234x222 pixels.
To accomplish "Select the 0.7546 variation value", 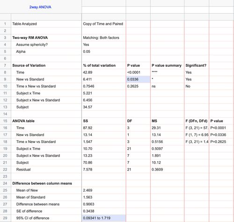I will [x=103, y=86].
